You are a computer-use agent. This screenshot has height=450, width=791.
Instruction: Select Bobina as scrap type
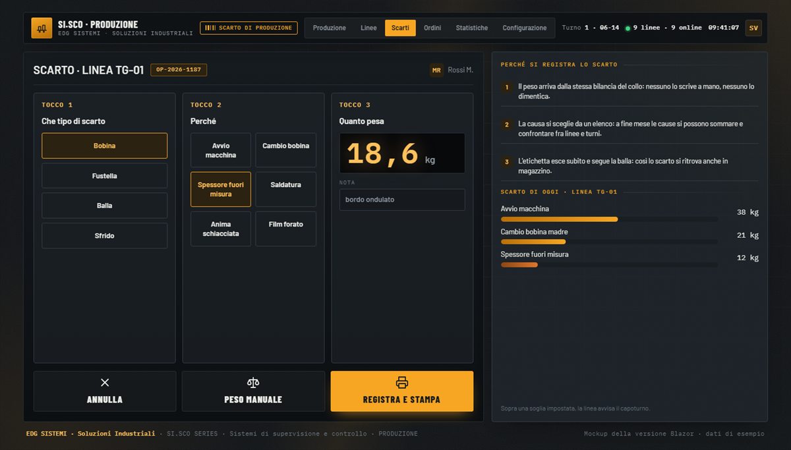104,146
